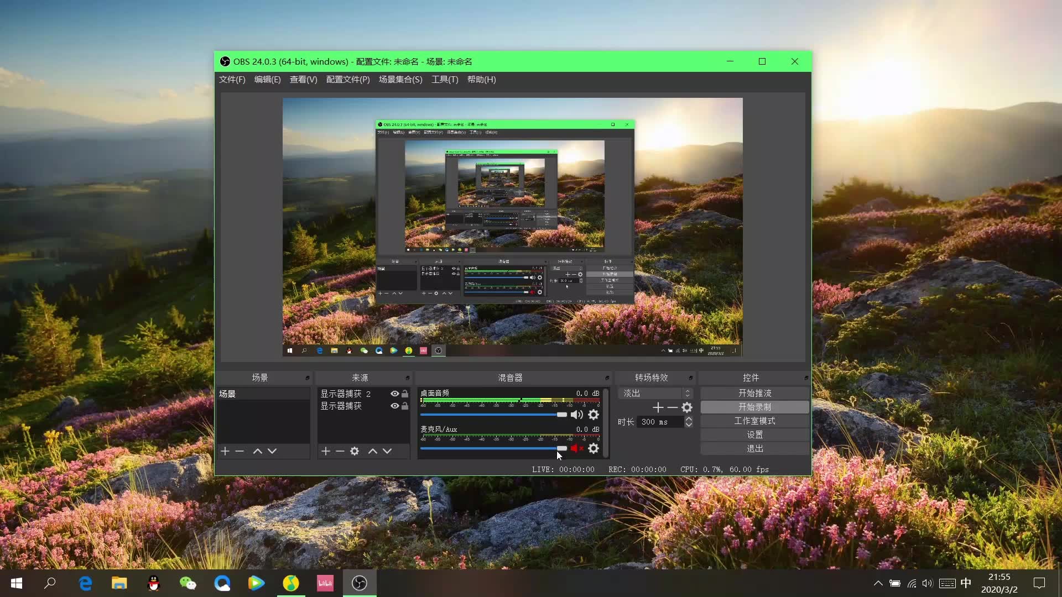The height and width of the screenshot is (597, 1062).
Task: Unmute the 麦克风/Aux channel
Action: pos(576,448)
